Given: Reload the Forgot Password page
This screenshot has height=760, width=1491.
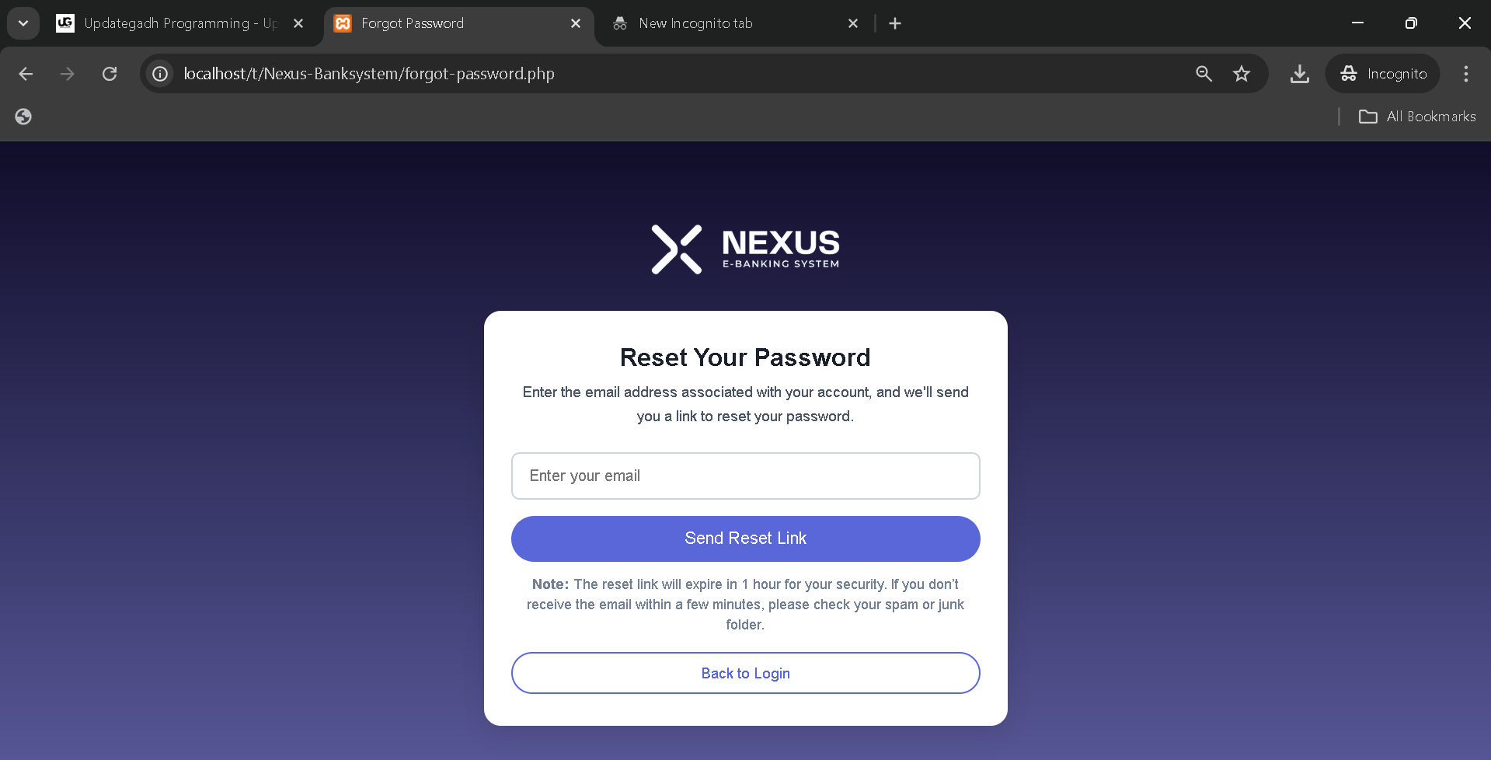Looking at the screenshot, I should coord(110,74).
